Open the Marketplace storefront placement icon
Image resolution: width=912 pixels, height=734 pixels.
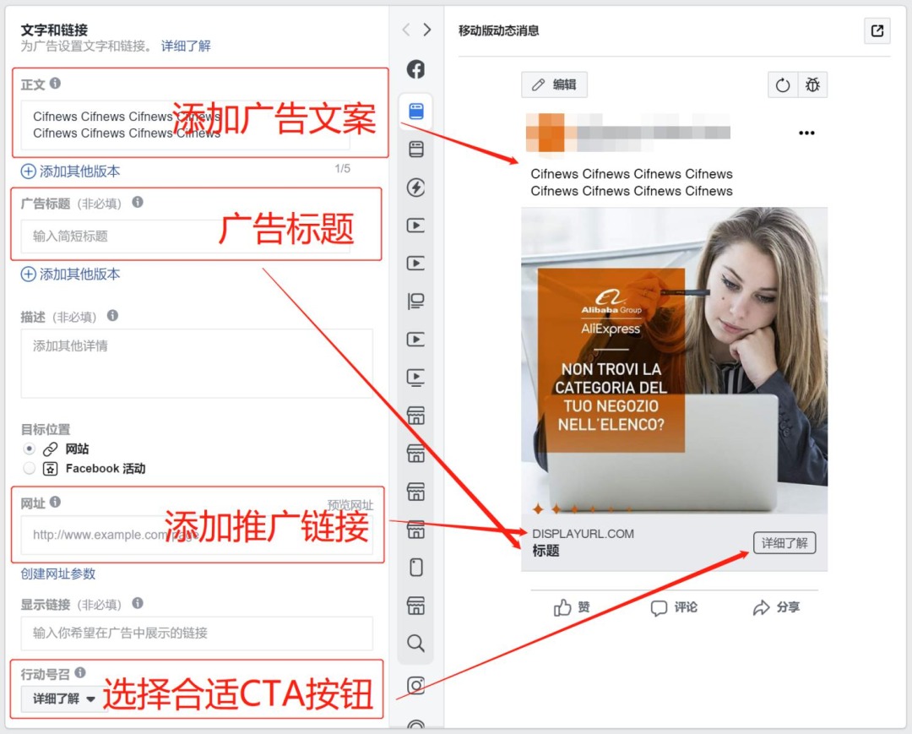point(415,416)
